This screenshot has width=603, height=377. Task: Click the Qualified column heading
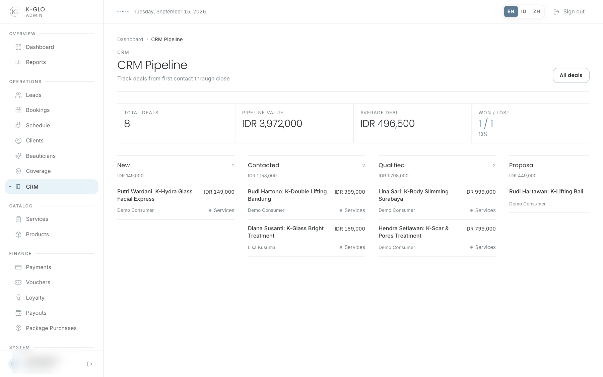click(392, 165)
